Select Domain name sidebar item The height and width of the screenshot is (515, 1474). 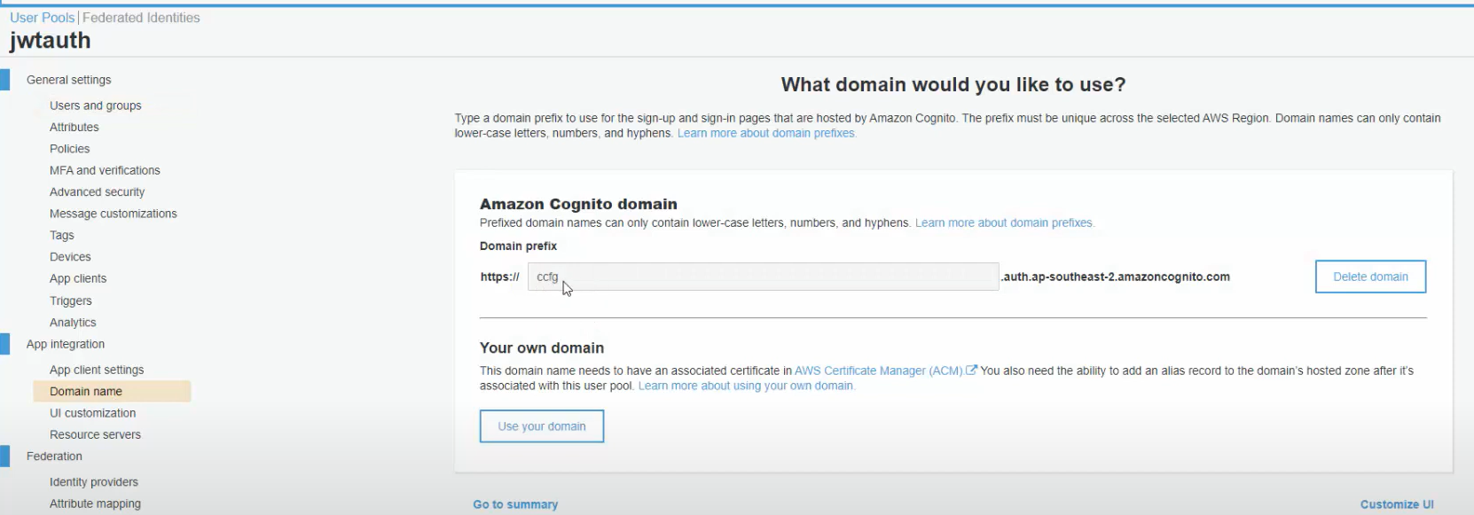point(112,391)
